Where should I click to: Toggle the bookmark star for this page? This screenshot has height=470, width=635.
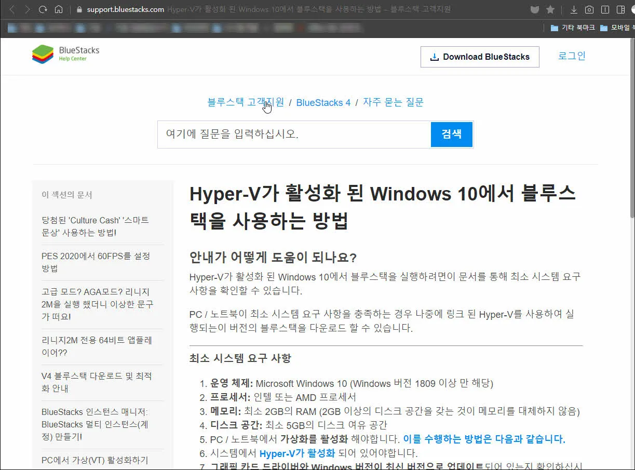click(x=550, y=9)
